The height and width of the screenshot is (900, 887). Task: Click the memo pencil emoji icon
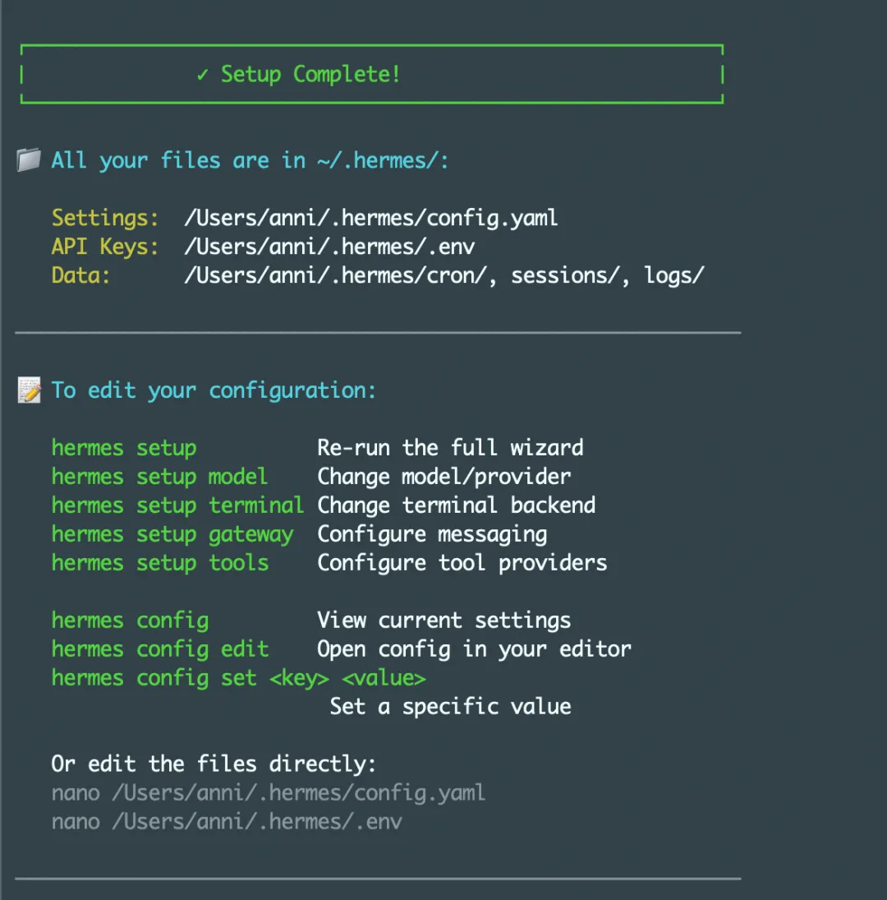(x=29, y=390)
